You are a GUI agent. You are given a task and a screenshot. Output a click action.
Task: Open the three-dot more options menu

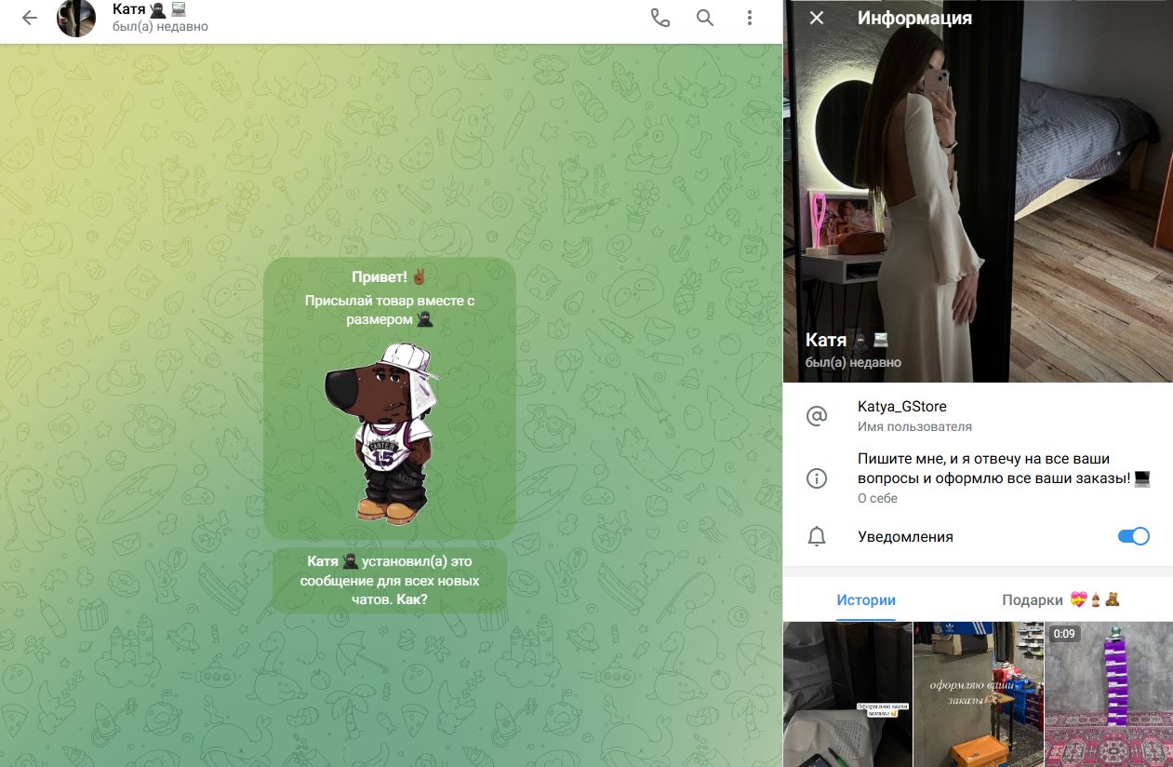[750, 19]
